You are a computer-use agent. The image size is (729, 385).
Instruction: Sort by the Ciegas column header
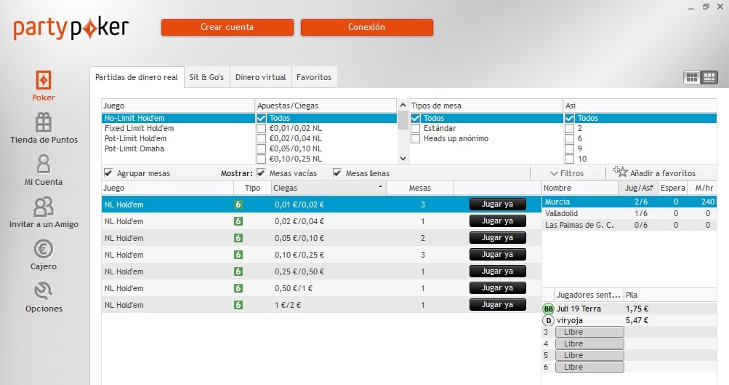point(329,188)
